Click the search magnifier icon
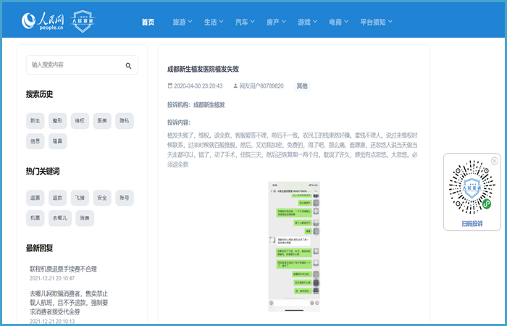The width and height of the screenshot is (507, 326). (128, 65)
